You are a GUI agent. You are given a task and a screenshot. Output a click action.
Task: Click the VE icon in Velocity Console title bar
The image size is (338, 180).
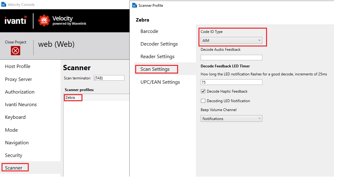[x=4, y=4]
